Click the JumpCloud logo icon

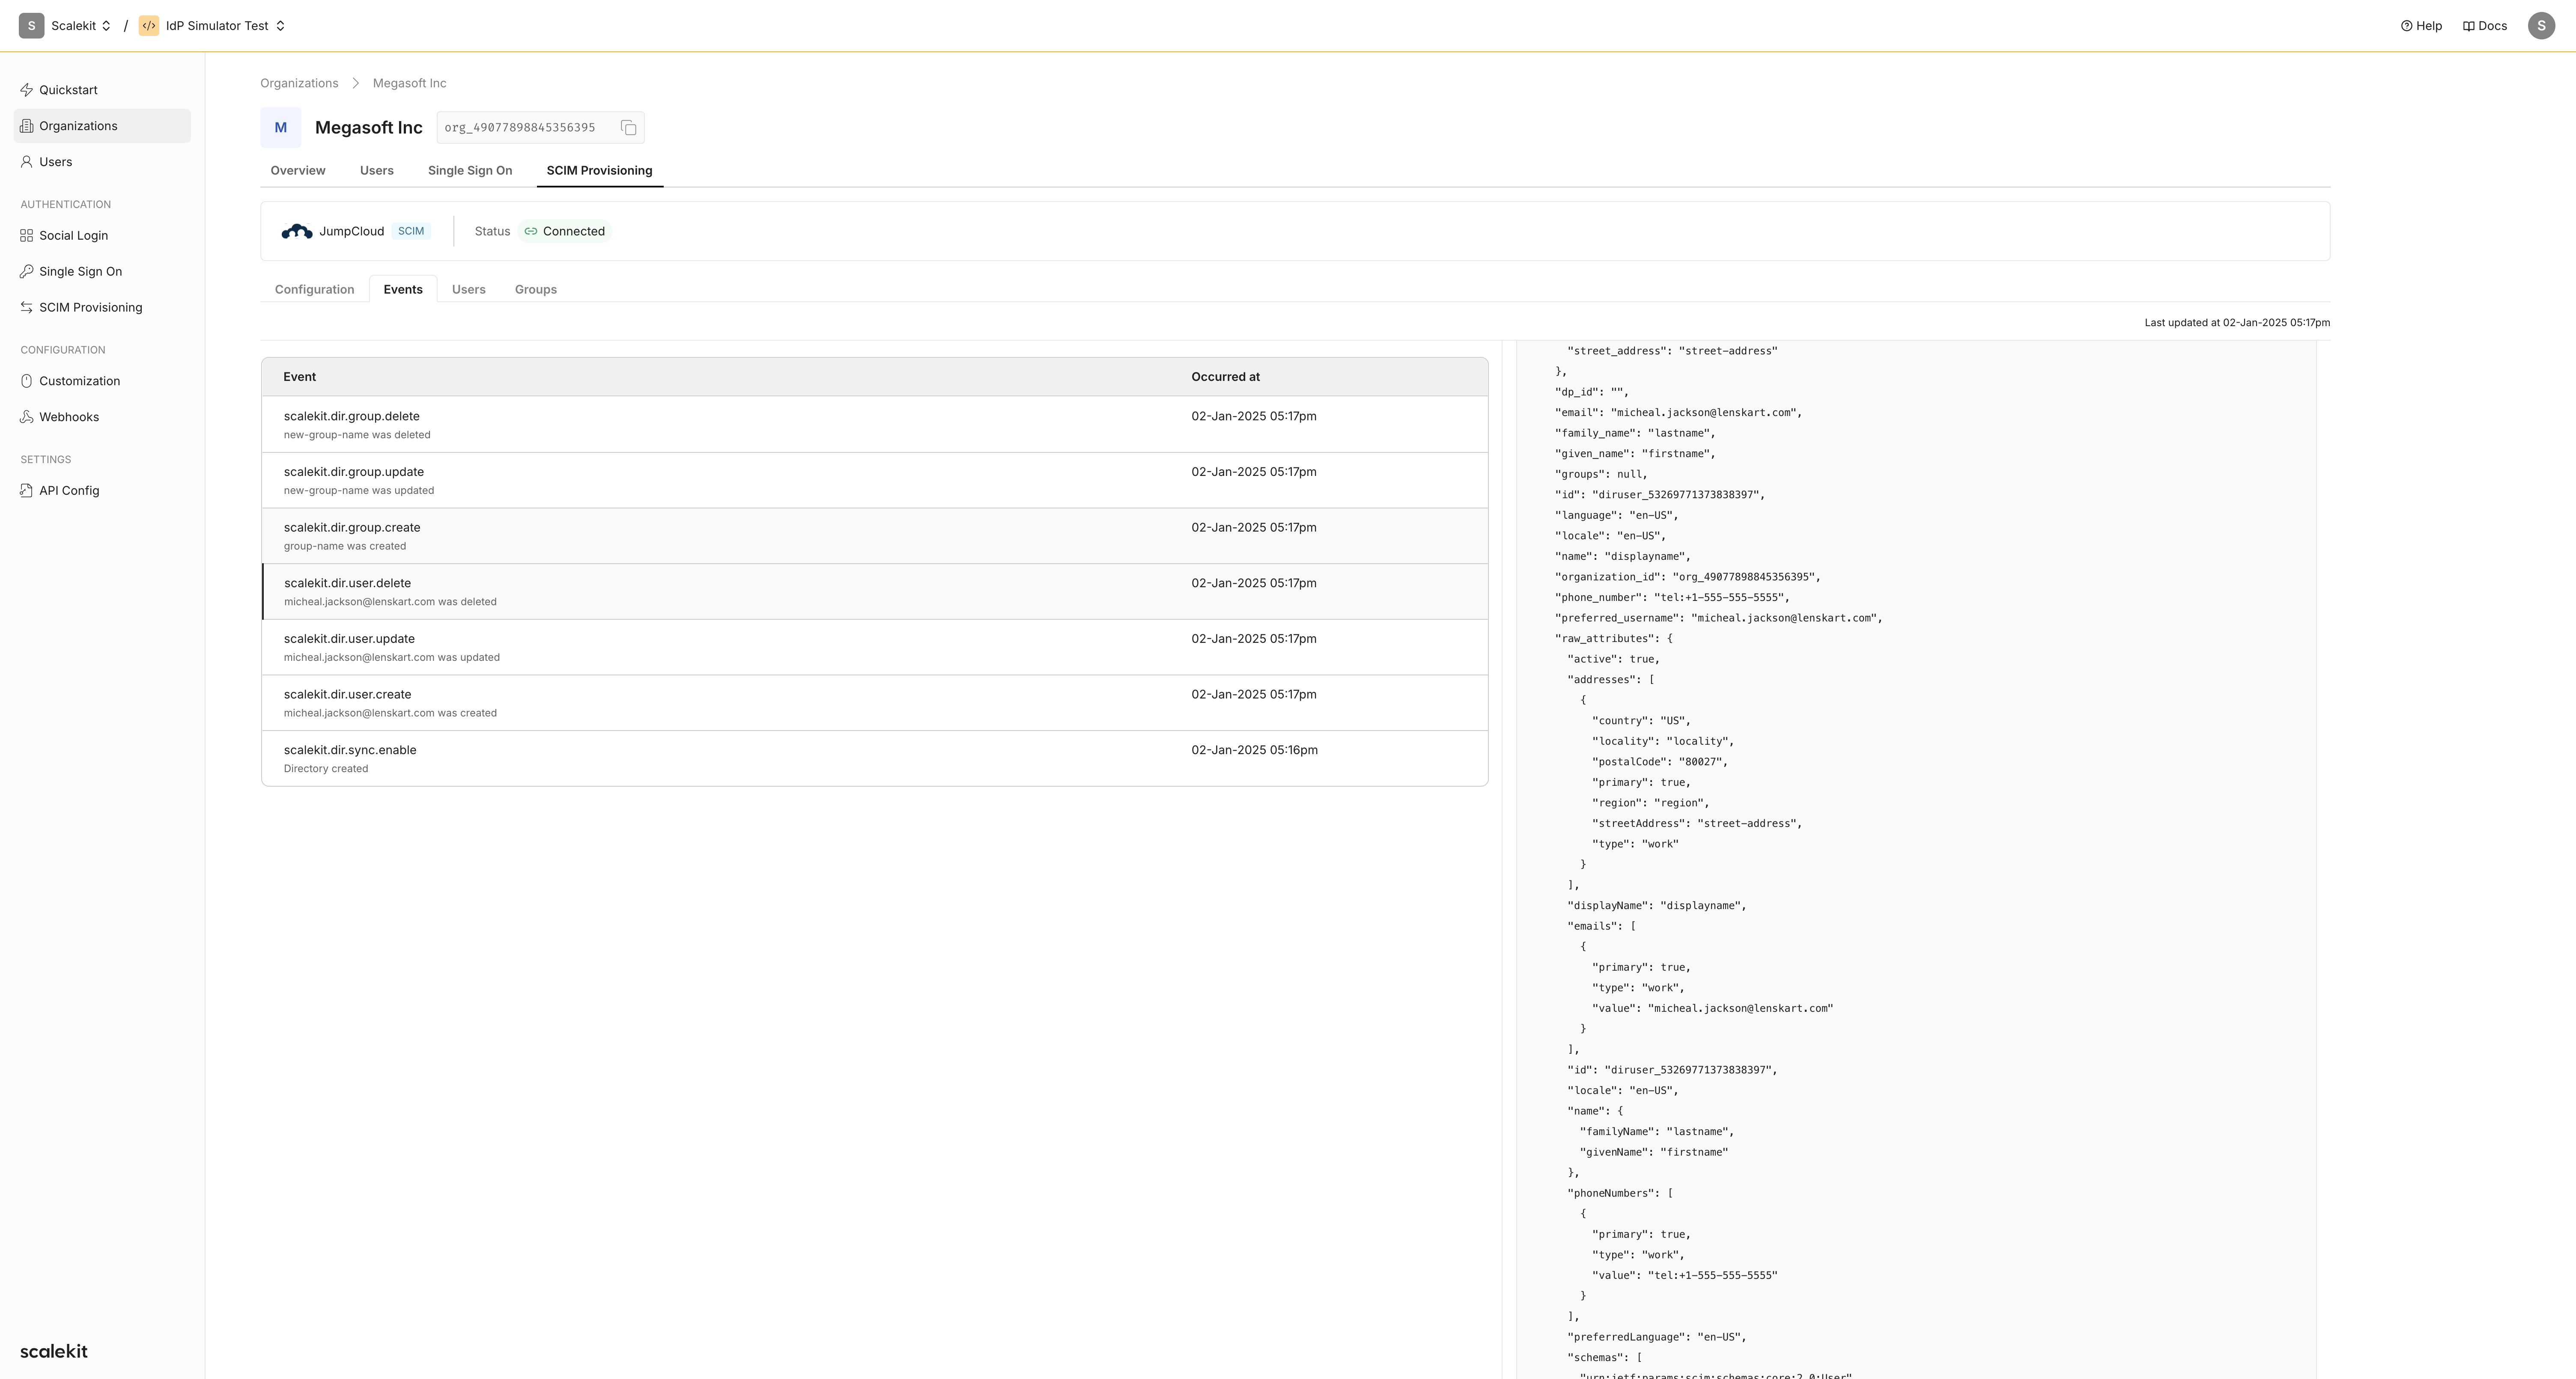pyautogui.click(x=297, y=232)
